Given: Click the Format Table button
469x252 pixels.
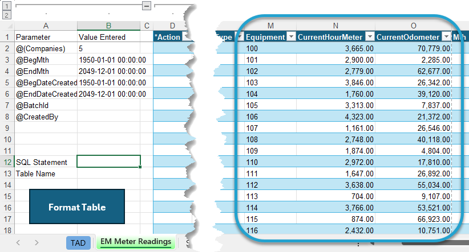Looking at the screenshot, I should pos(77,206).
